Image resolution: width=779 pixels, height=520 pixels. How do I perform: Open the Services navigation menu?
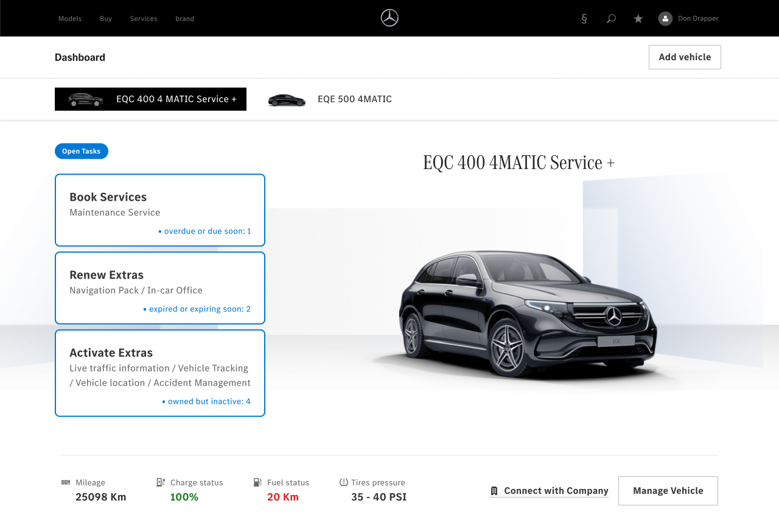pyautogui.click(x=144, y=19)
